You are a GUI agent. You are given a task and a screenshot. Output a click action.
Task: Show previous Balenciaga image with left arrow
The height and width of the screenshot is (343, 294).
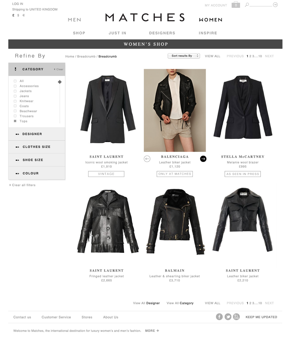tap(147, 159)
